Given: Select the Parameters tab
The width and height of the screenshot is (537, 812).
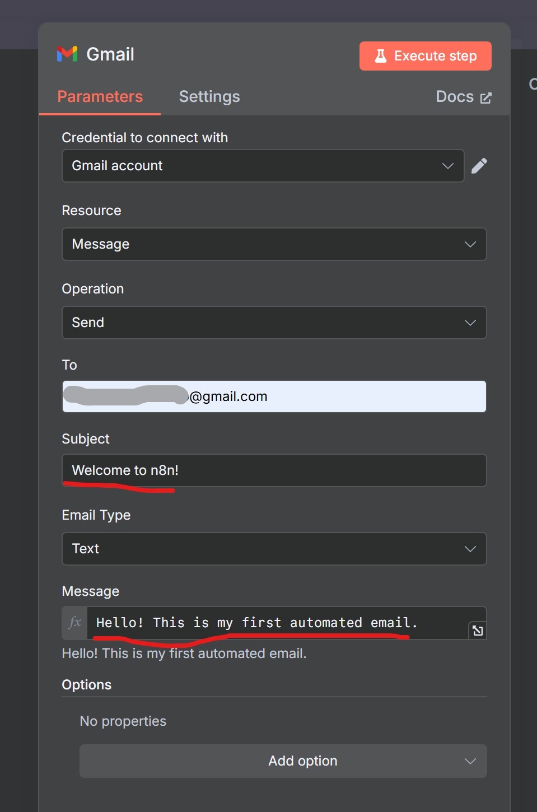Looking at the screenshot, I should point(100,96).
